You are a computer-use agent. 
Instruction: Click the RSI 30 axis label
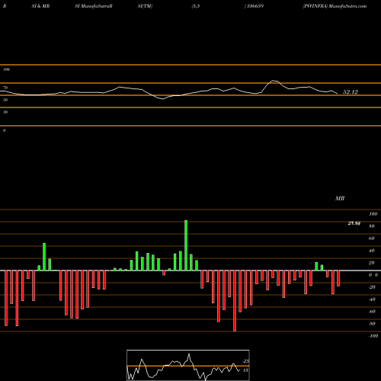[x=5, y=112]
